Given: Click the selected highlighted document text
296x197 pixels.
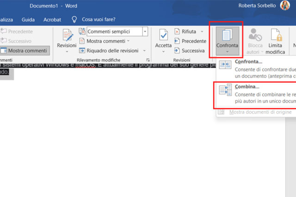Looking at the screenshot, I should pyautogui.click(x=108, y=65).
